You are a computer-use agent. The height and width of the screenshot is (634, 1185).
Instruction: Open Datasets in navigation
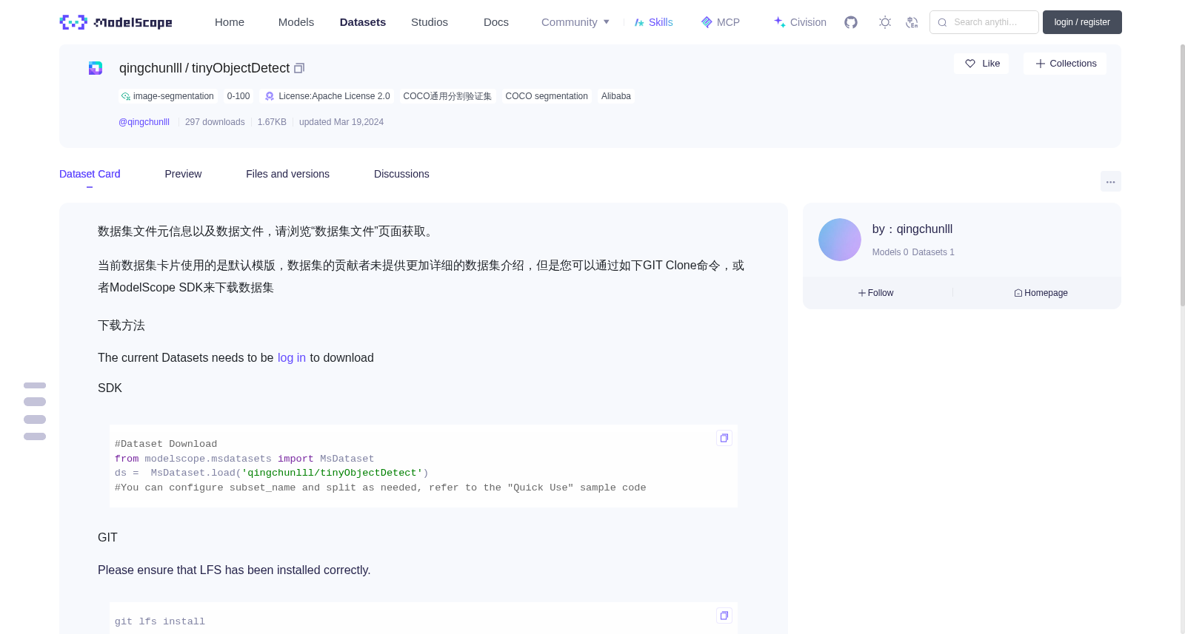point(363,22)
